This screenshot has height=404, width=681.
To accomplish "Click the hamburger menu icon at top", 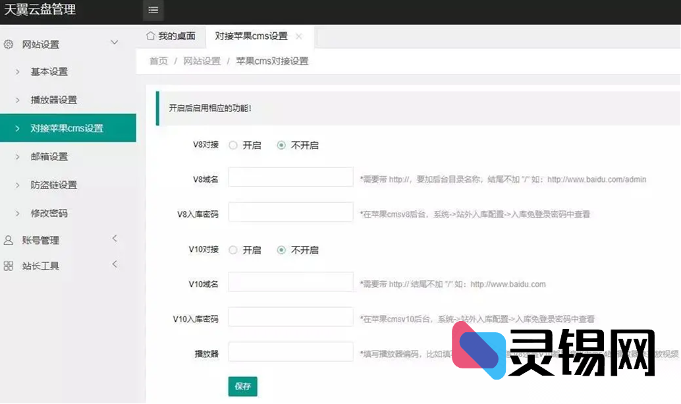I will [x=153, y=11].
